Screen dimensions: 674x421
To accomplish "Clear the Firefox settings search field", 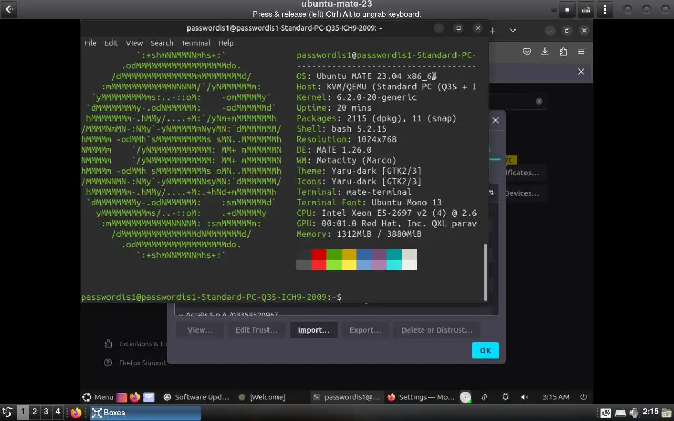I will [x=539, y=101].
